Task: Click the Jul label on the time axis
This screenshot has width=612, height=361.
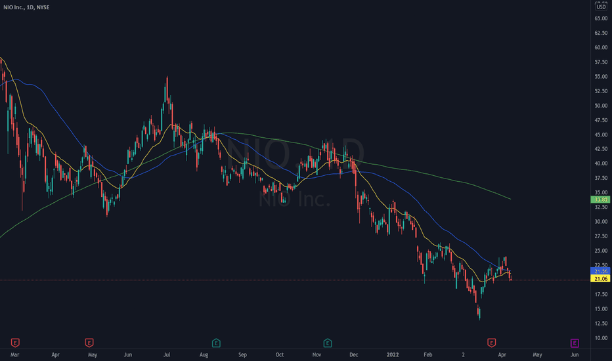Action: click(x=167, y=354)
